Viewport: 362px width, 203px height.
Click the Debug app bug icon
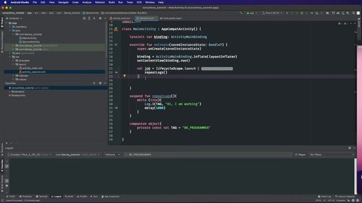click(301, 13)
